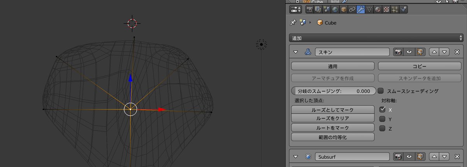Screen dimensions: 467x167
Task: Open the Particles tab (sparkle icon)
Action: pos(395,9)
